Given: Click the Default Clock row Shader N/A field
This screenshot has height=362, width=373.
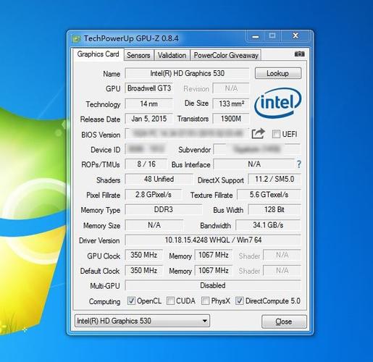Looking at the screenshot, I should click(x=282, y=270).
